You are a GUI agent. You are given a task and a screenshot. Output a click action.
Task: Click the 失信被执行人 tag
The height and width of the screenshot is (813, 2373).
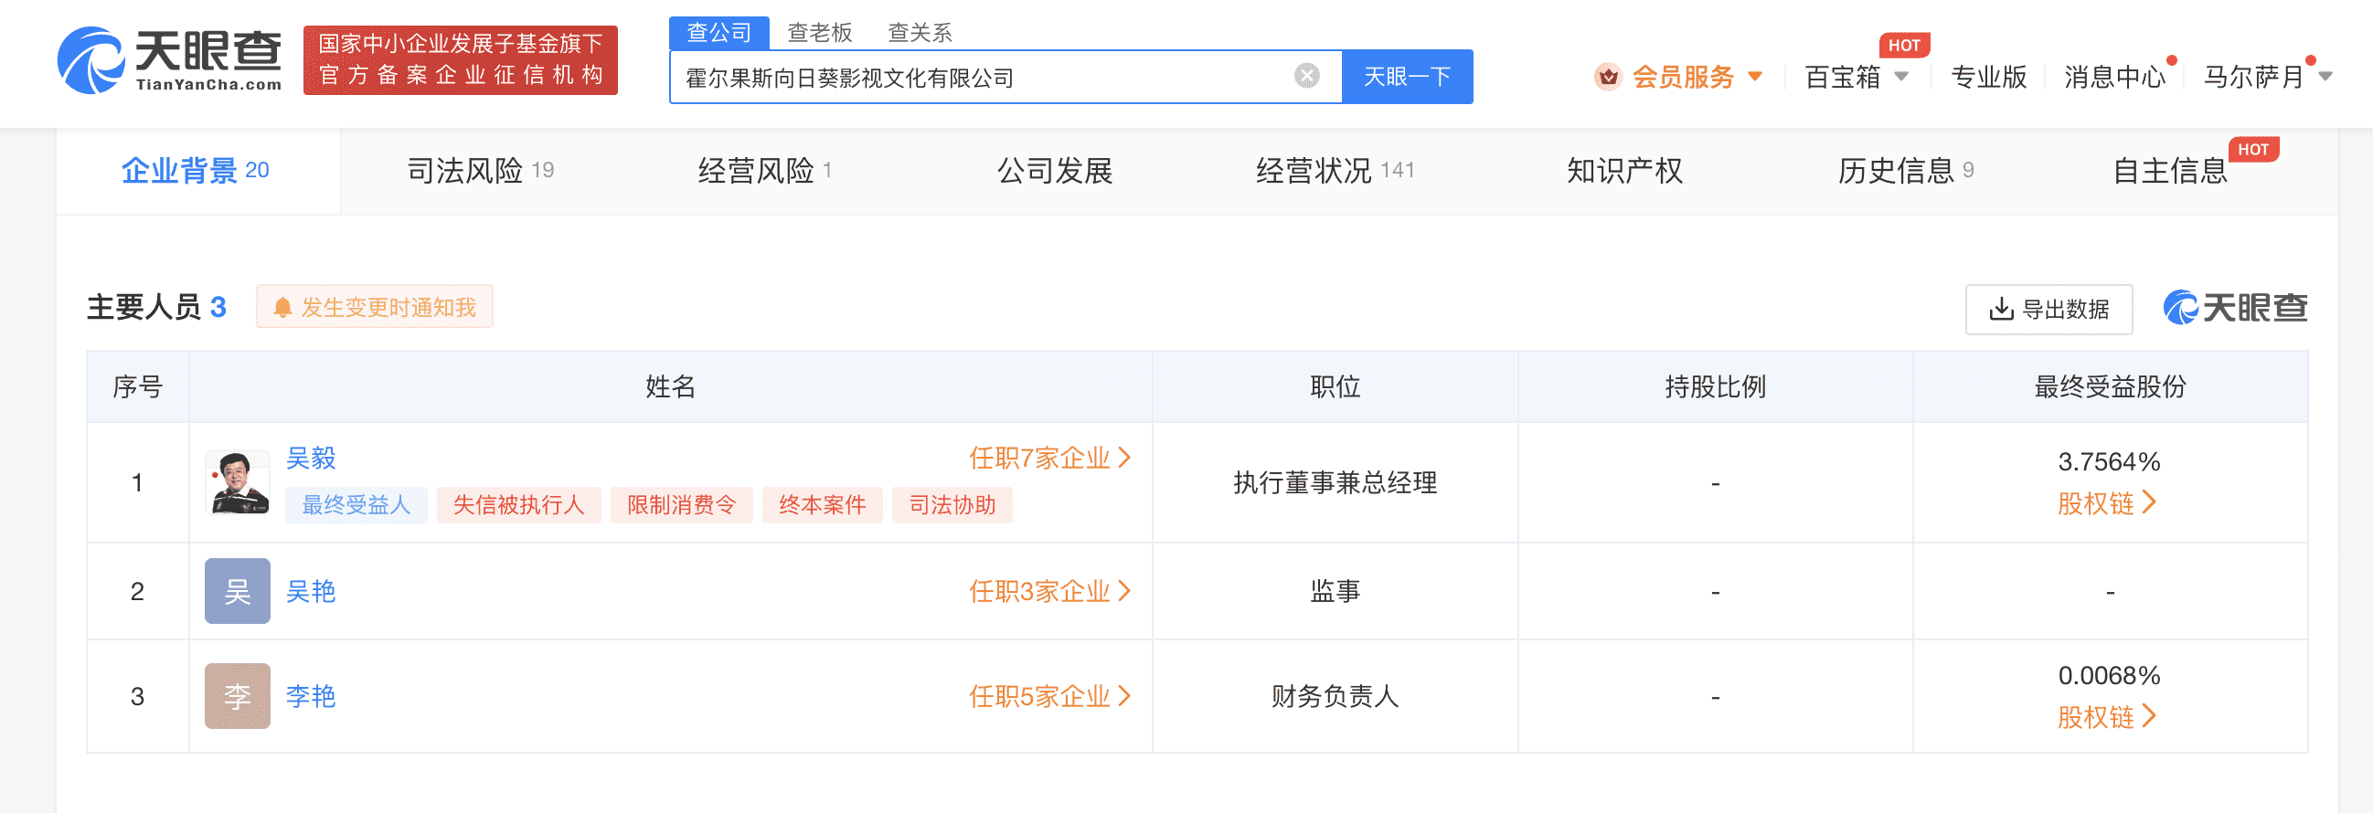click(x=518, y=504)
